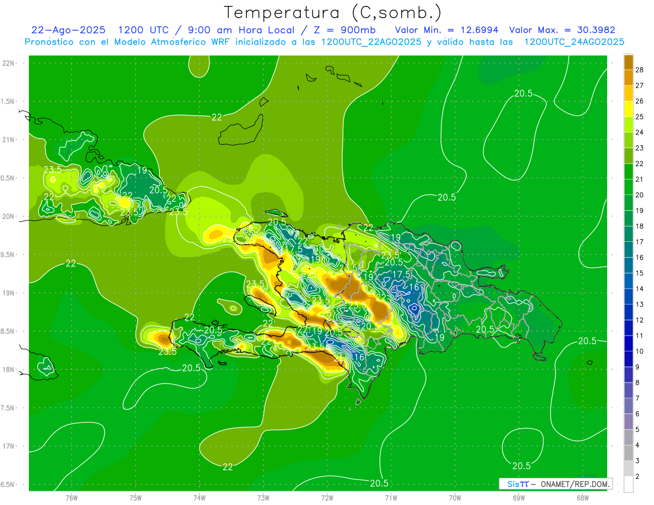Click the "74W" longitude axis label

(199, 498)
